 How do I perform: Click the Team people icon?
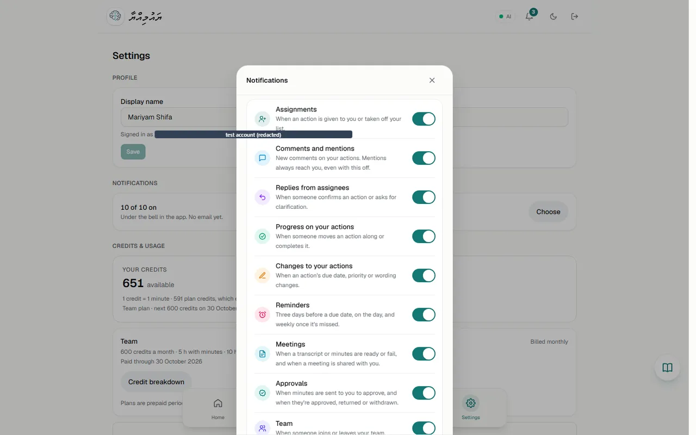[x=263, y=428]
